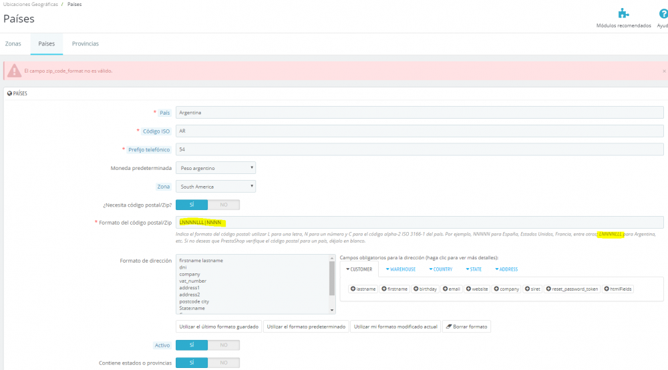Add the firstname field with its plus icon
This screenshot has width=668, height=370.
click(384, 289)
